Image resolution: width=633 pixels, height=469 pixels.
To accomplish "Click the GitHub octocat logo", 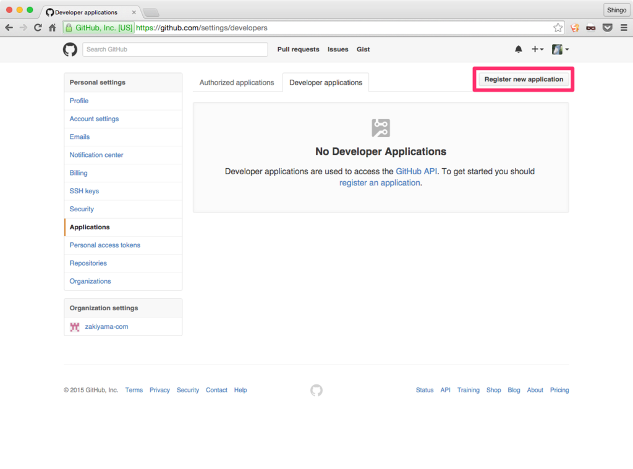I will 70,49.
